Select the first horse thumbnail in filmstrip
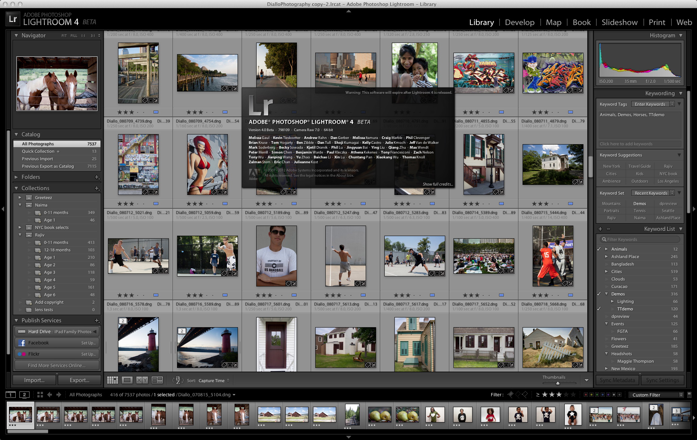This screenshot has height=440, width=697. 21,415
